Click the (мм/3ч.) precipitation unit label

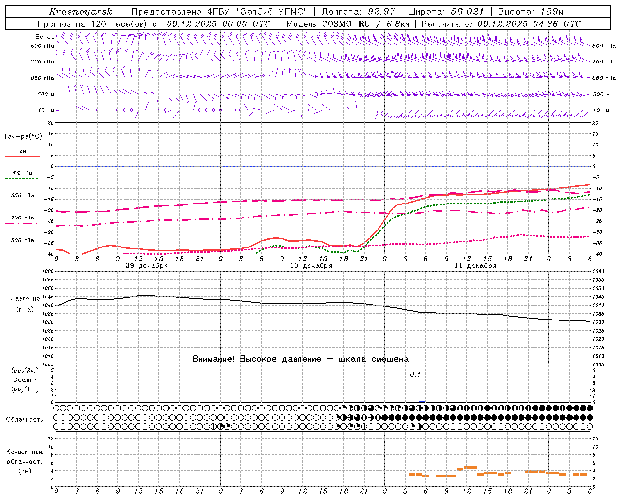pos(25,371)
